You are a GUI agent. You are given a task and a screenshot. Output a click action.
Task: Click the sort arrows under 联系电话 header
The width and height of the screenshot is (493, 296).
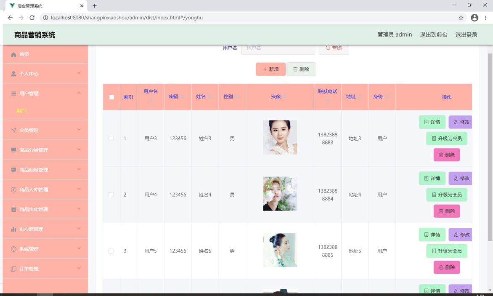328,101
